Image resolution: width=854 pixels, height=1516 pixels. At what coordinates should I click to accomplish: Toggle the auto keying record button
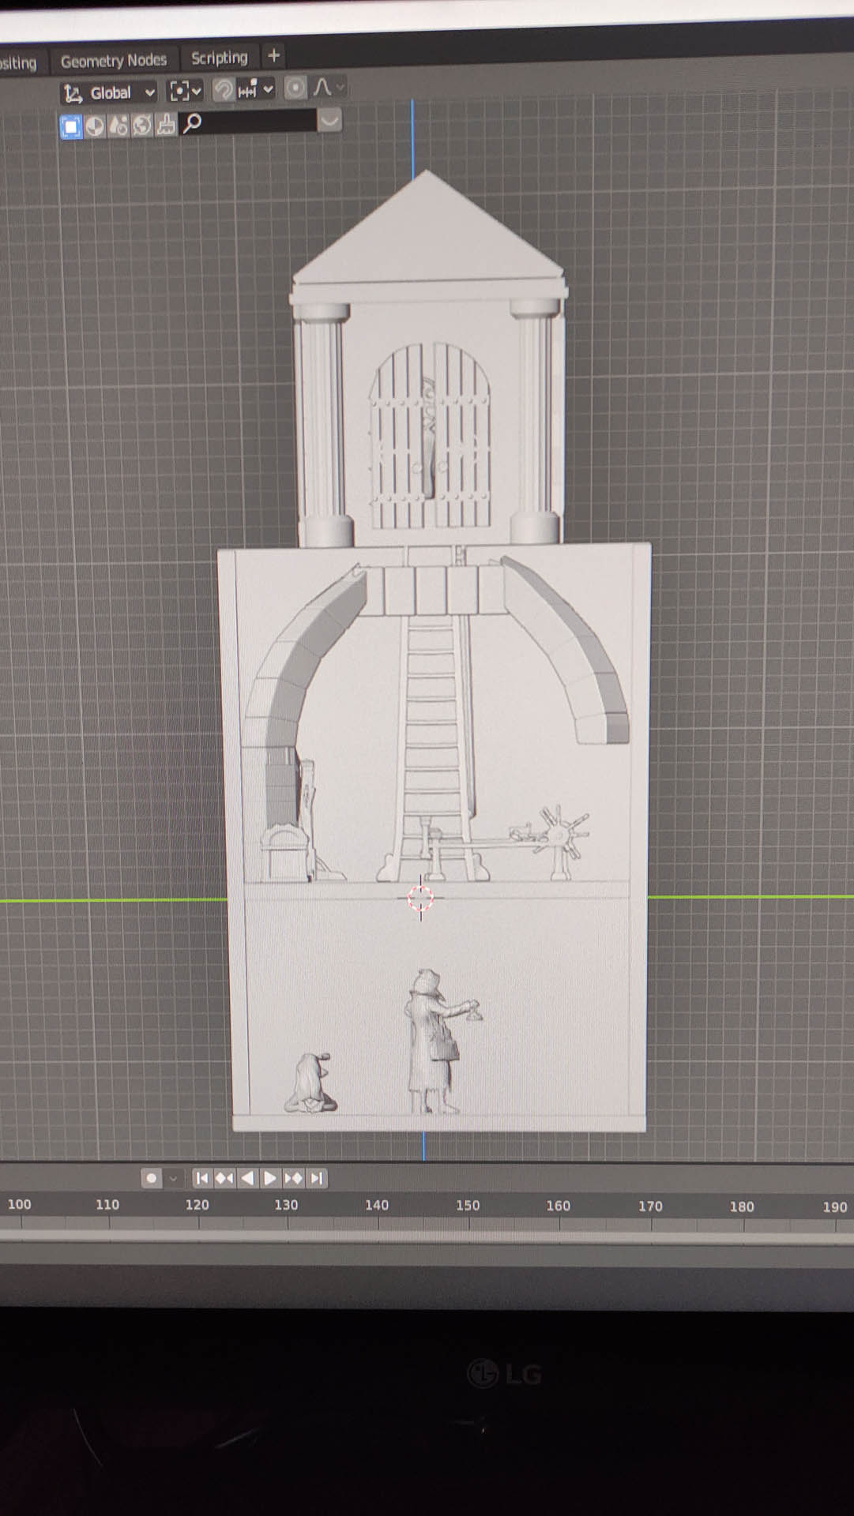151,1178
